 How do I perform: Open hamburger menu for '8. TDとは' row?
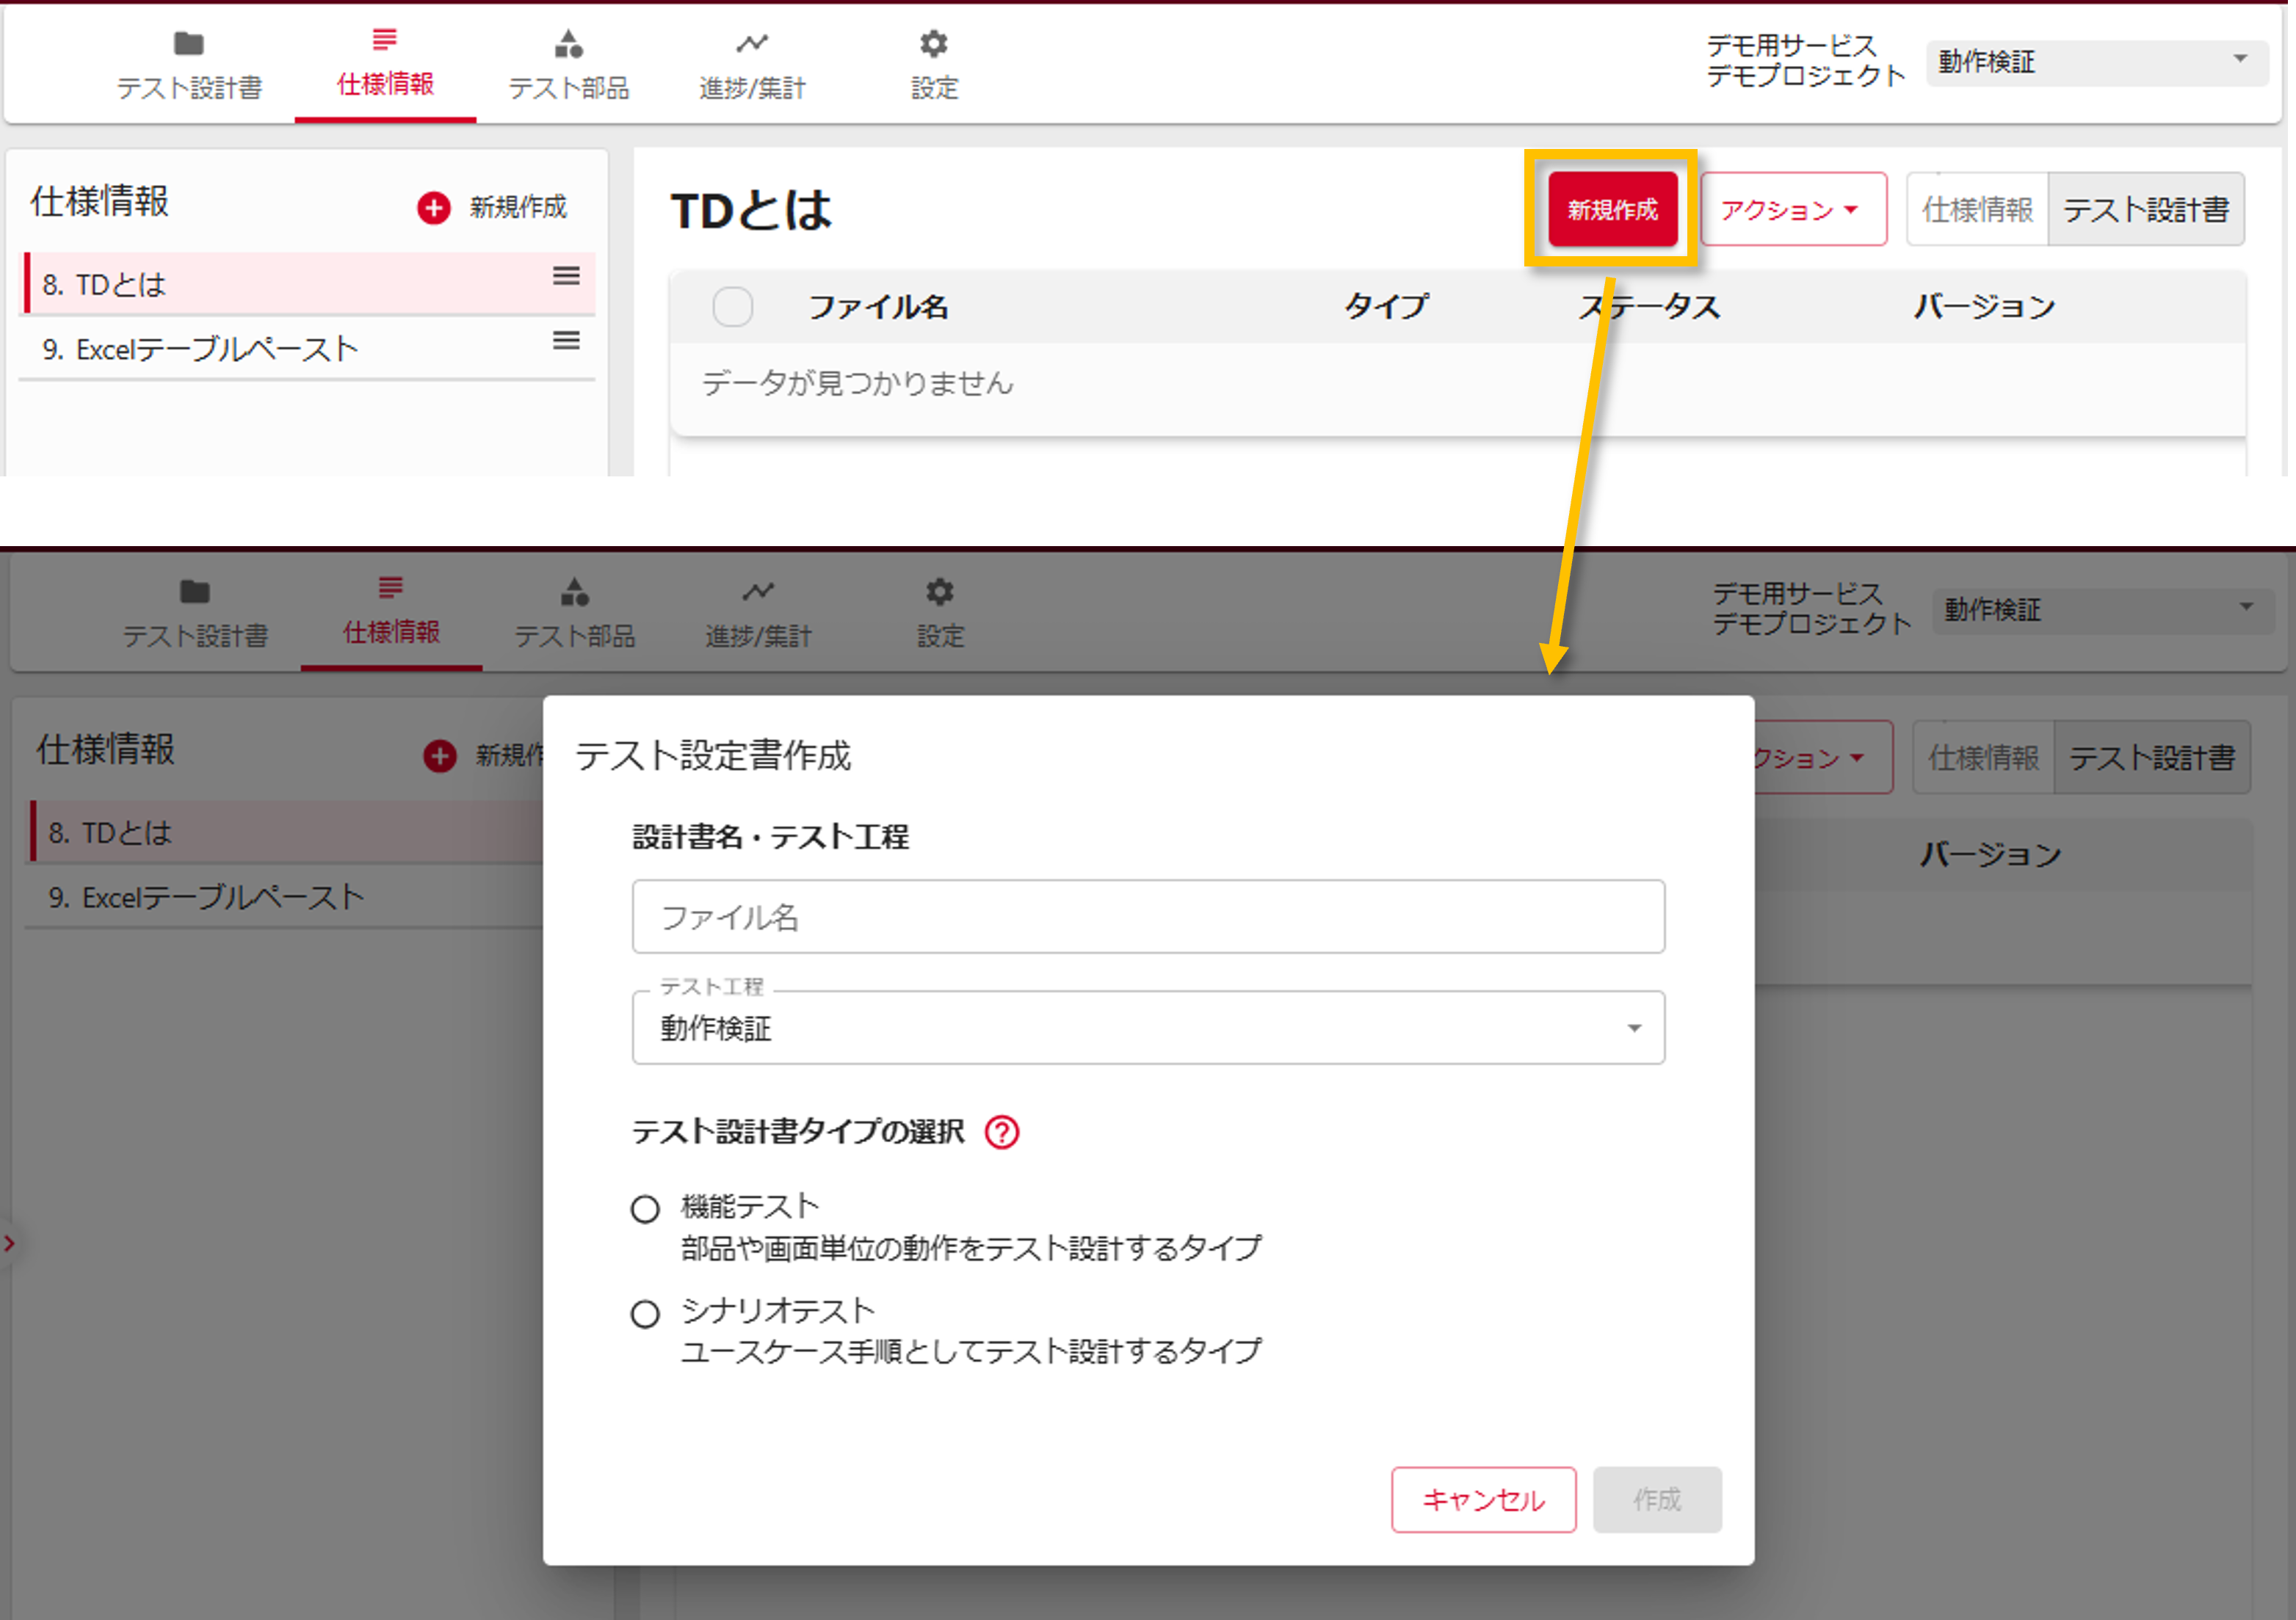click(566, 276)
